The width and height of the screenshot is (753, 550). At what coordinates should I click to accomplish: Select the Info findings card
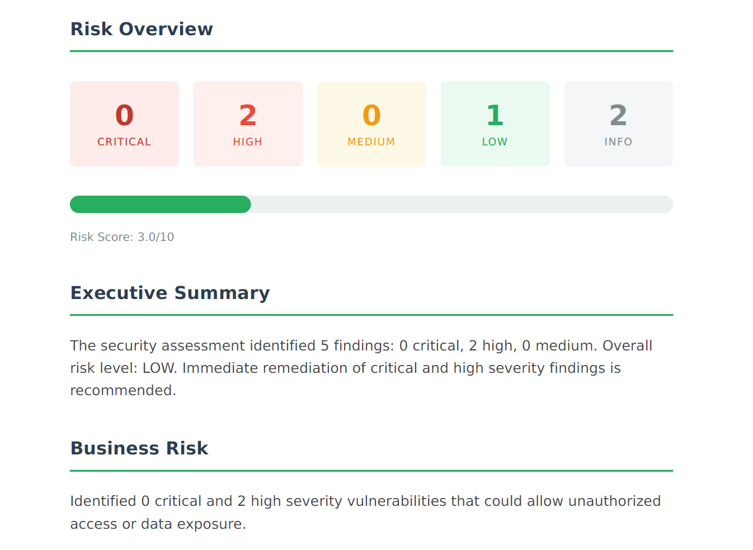point(619,124)
